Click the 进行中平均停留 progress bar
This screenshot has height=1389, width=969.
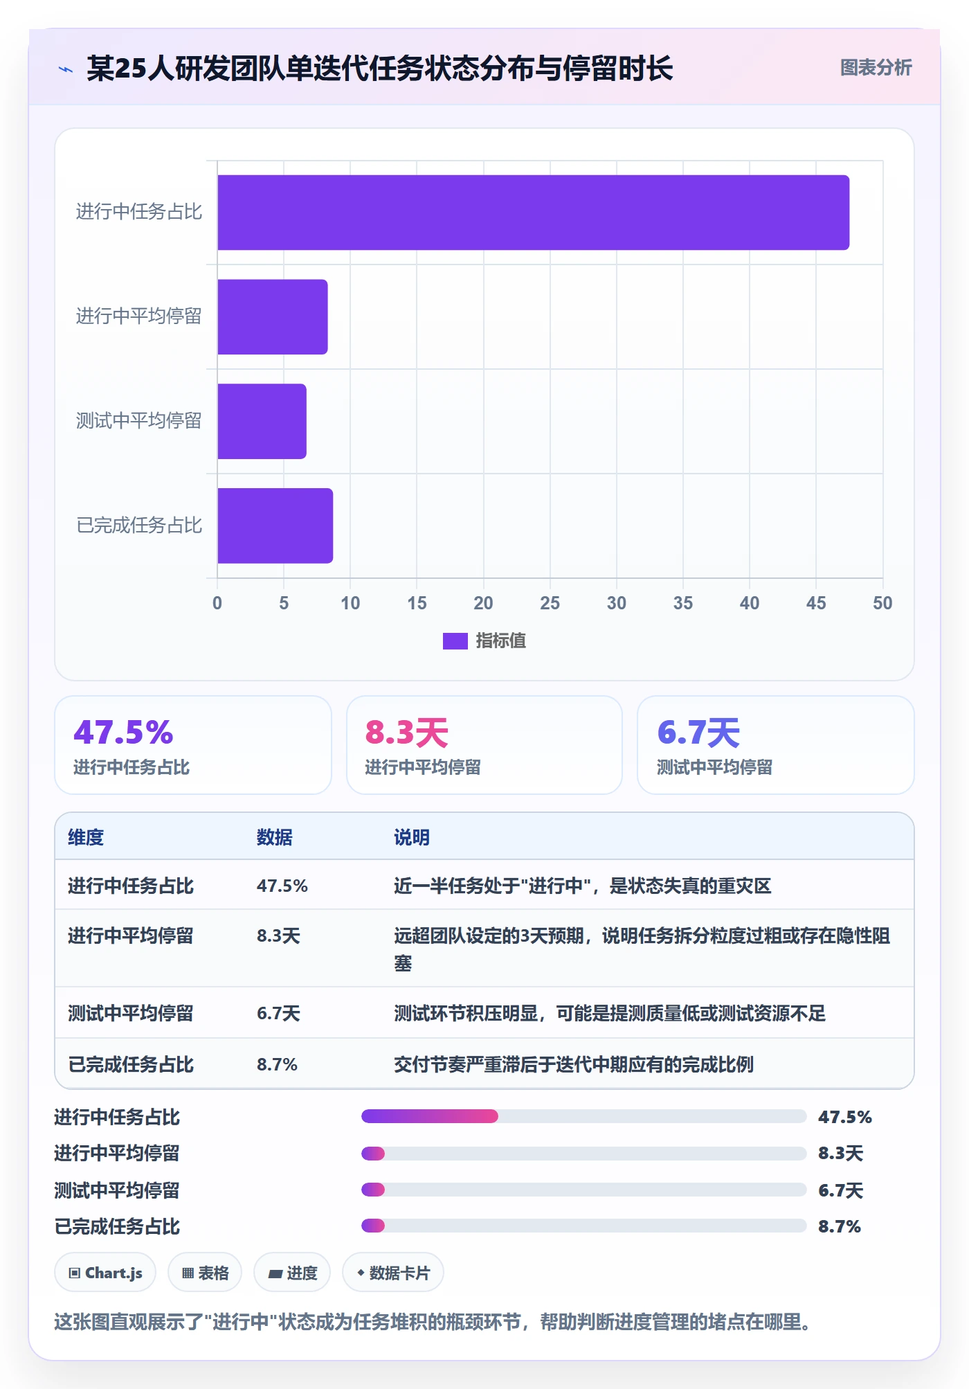[x=584, y=1154]
